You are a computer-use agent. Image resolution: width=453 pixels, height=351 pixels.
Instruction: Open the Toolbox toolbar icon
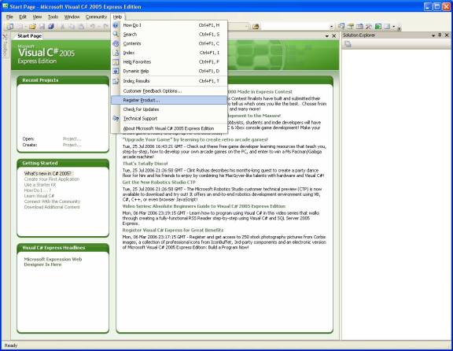coord(368,27)
